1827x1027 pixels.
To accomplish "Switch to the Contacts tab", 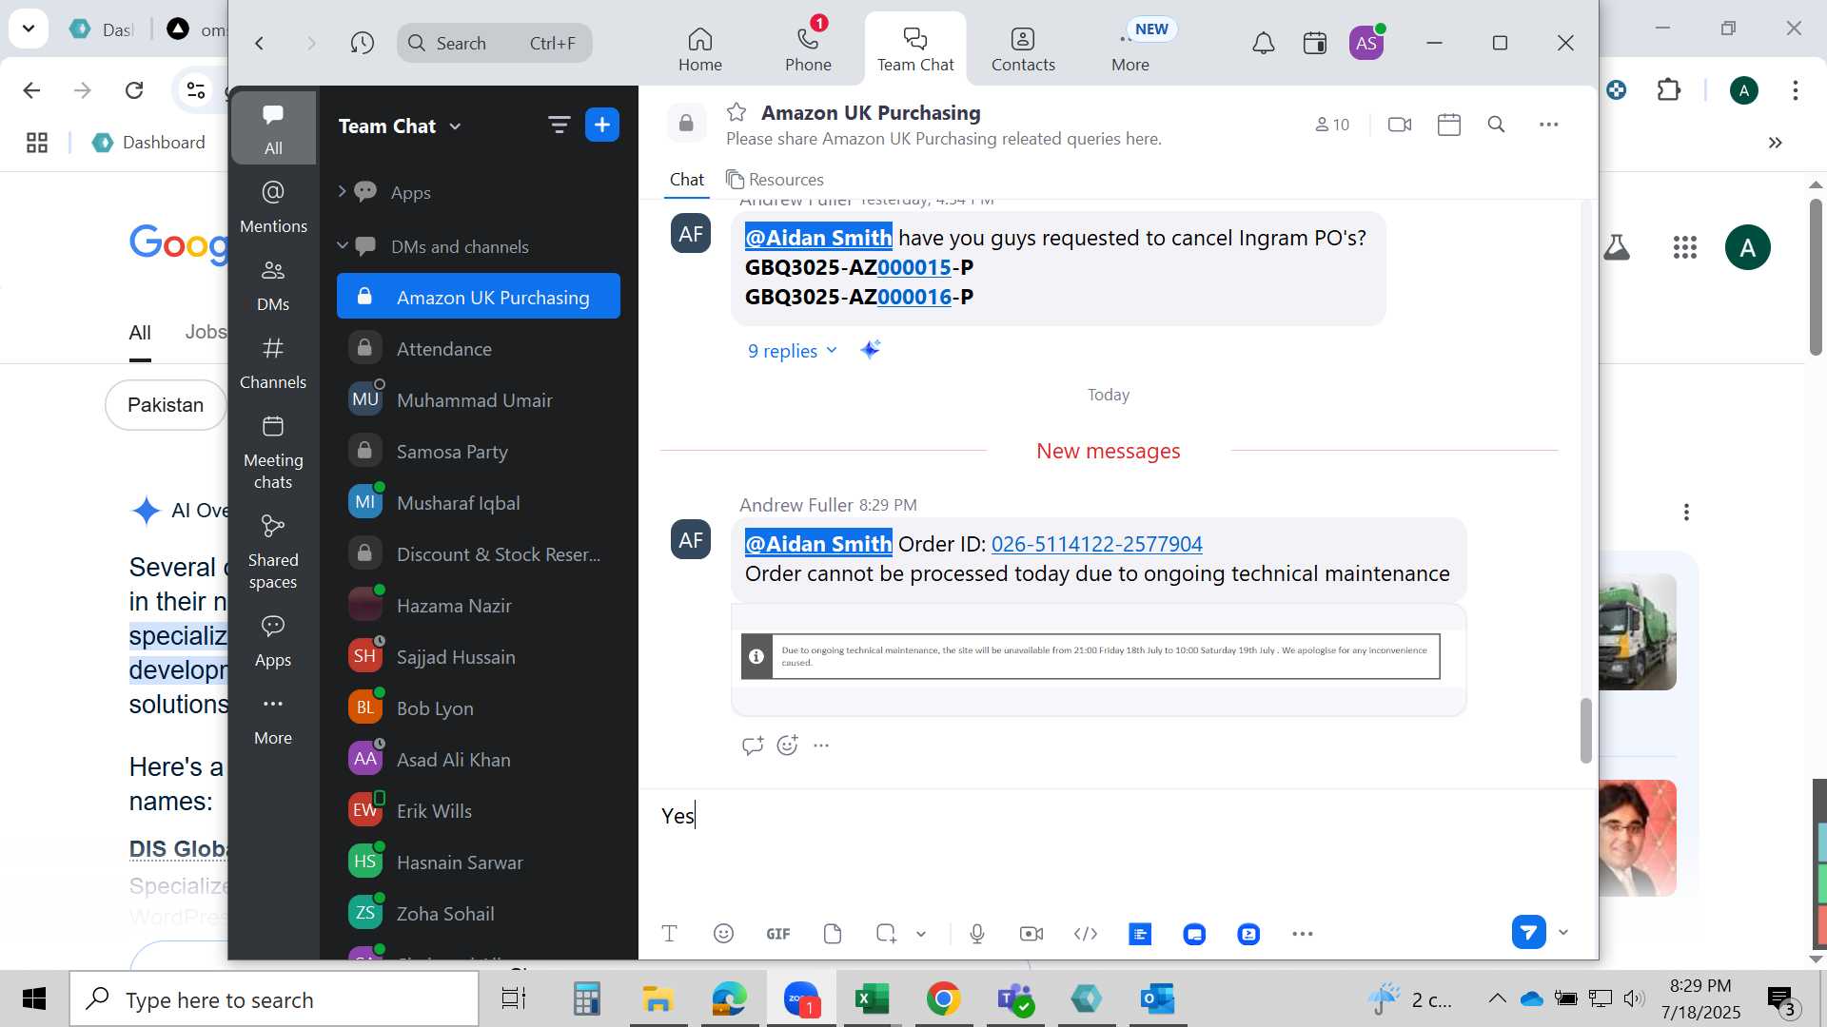I will click(1023, 49).
